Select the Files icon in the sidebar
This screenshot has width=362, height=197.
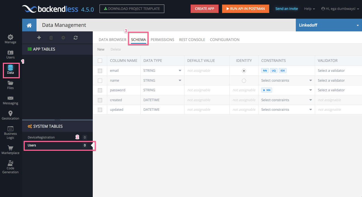pos(10,85)
